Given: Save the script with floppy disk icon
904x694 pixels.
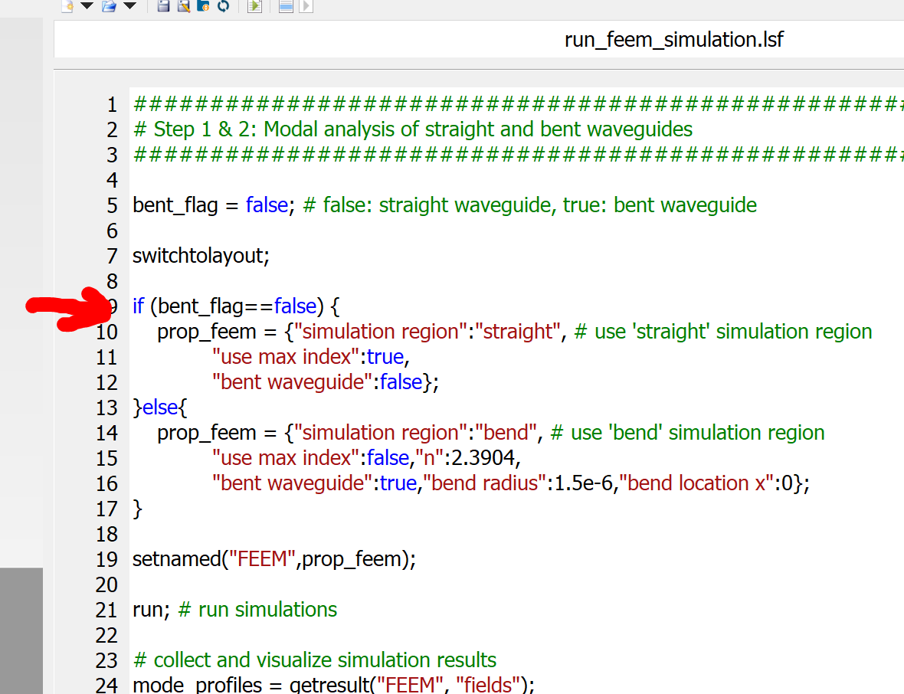Looking at the screenshot, I should click(x=163, y=6).
